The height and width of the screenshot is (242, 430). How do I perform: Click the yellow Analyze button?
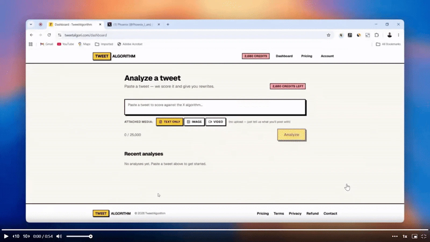[x=292, y=135]
